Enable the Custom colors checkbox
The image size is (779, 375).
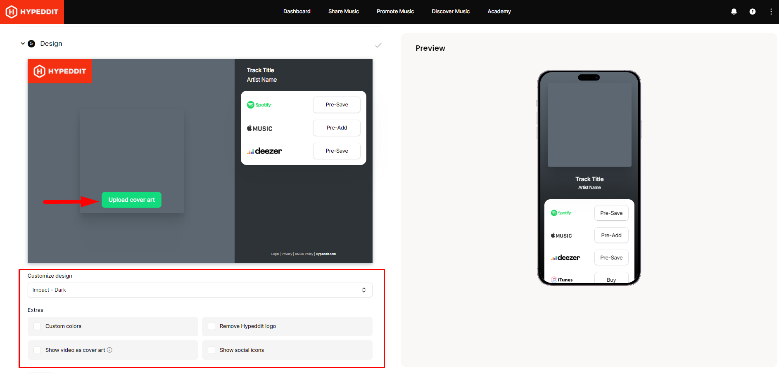37,326
